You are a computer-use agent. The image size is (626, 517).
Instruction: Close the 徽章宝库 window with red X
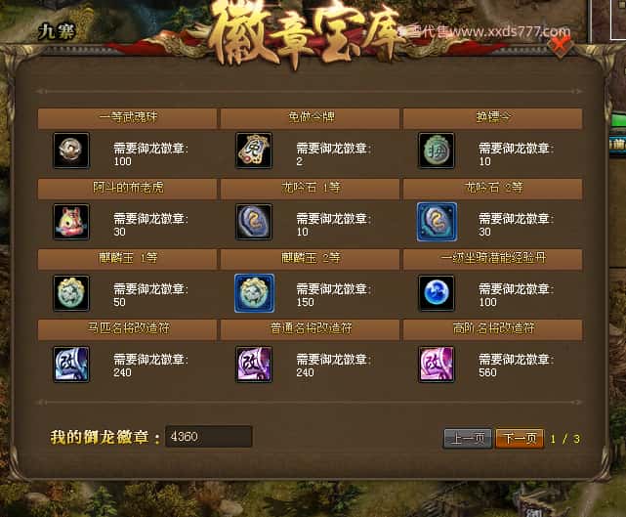(x=563, y=43)
